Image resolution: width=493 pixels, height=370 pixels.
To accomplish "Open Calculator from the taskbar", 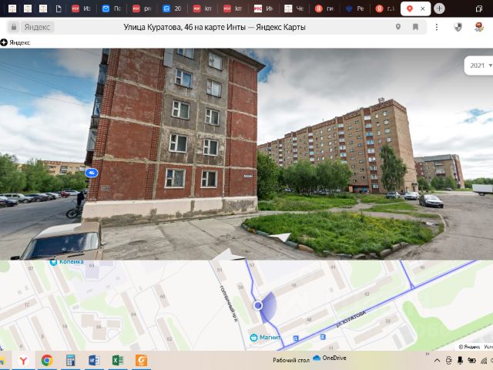I will click(70, 361).
